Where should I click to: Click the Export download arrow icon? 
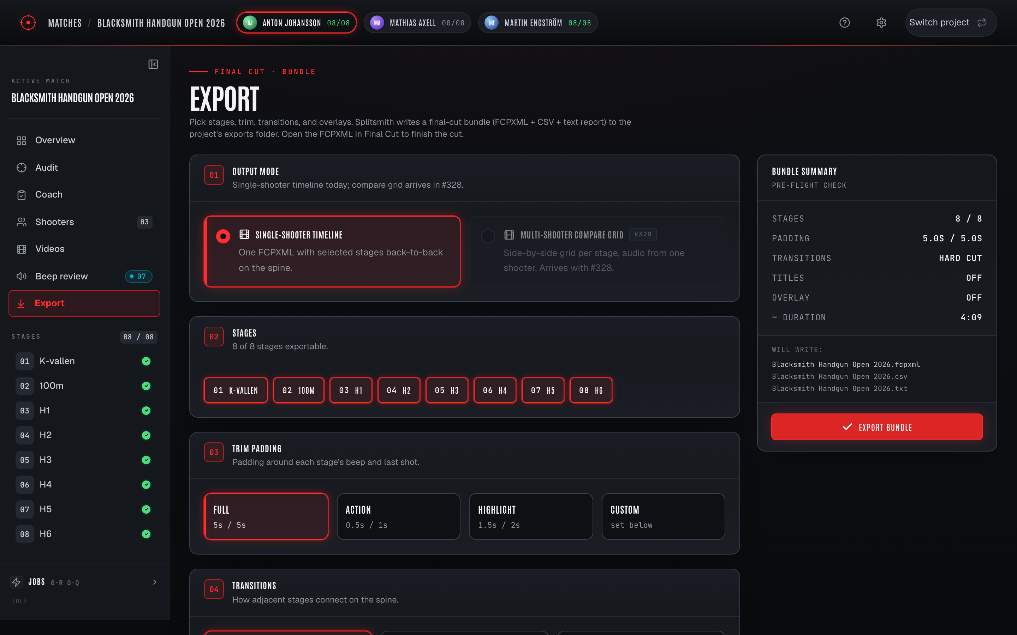pyautogui.click(x=20, y=303)
